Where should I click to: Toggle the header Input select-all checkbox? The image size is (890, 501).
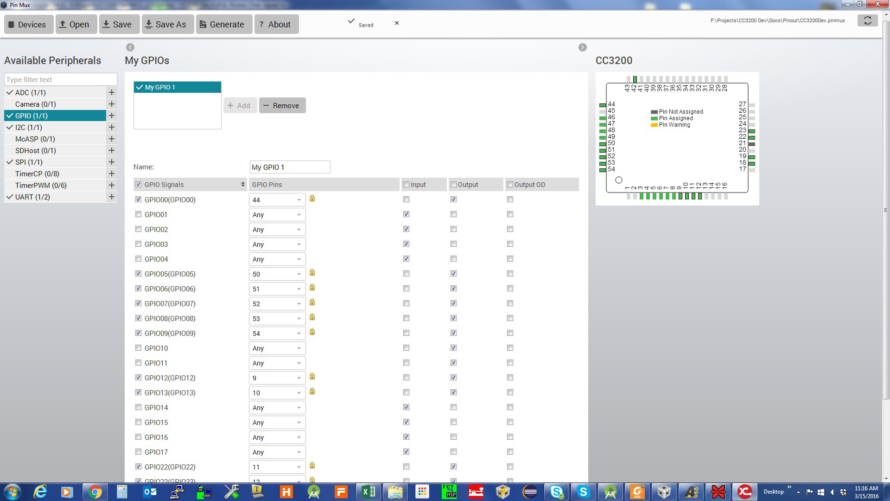[x=407, y=185]
